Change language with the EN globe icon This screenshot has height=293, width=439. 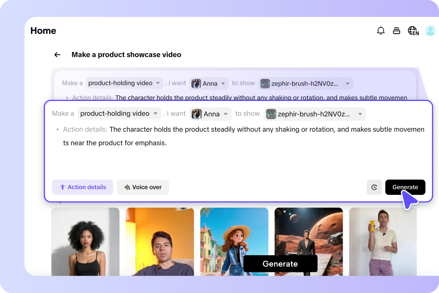click(x=413, y=31)
